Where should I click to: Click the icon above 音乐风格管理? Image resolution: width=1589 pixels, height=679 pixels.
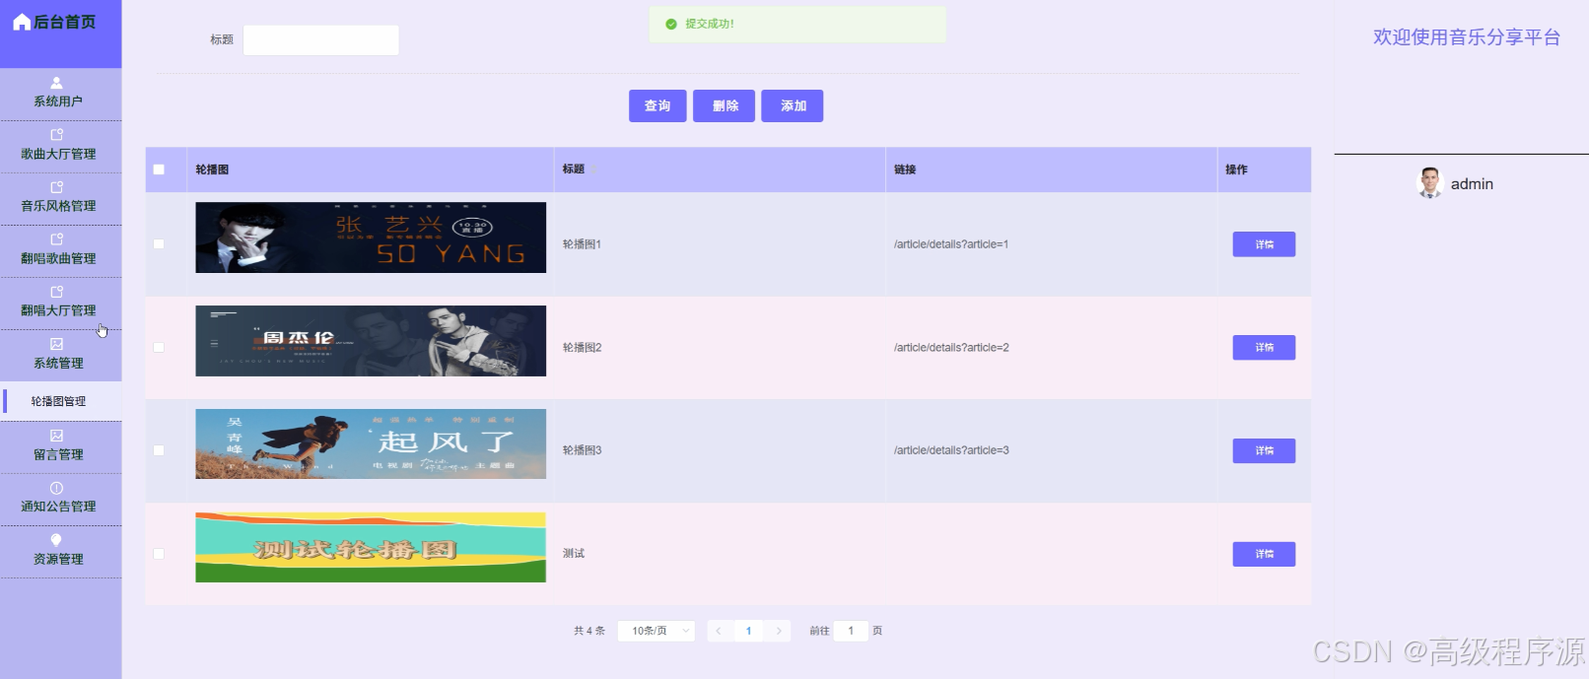pos(56,187)
